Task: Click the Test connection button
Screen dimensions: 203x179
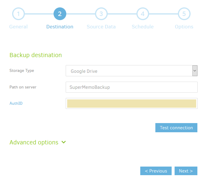Action: click(x=176, y=128)
